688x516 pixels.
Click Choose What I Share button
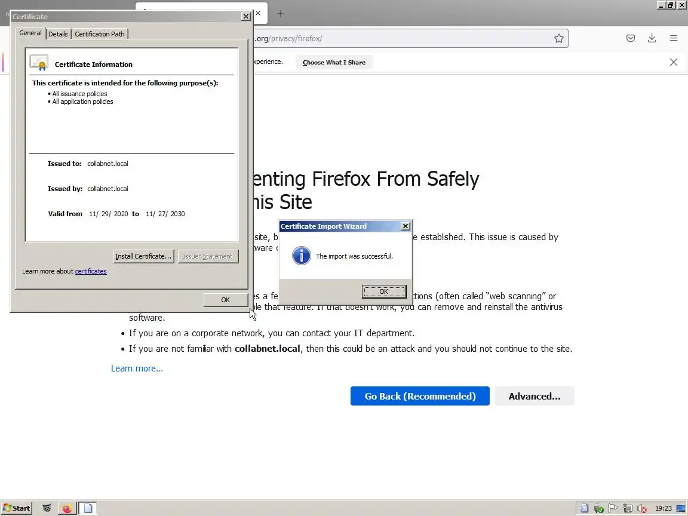click(334, 62)
